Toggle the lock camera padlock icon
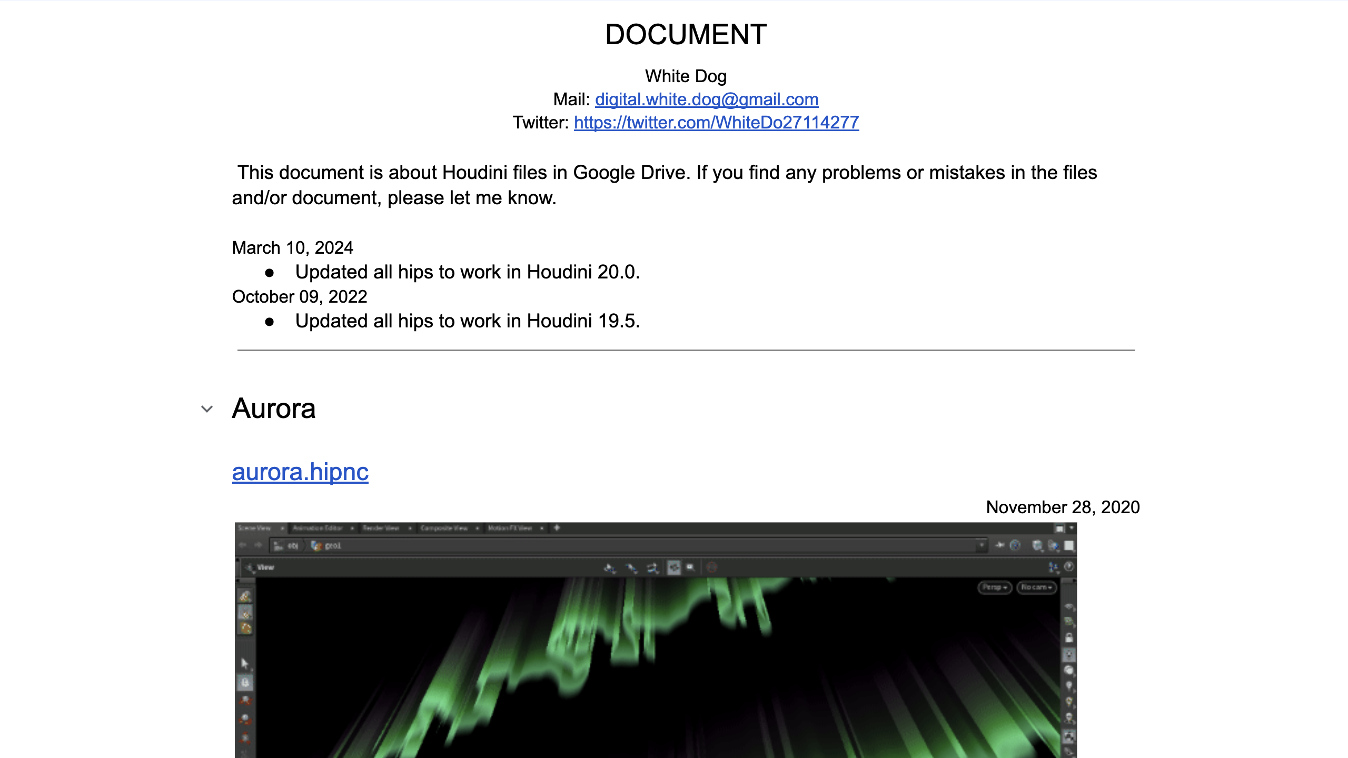Screen dimensions: 1348x758 (1068, 638)
